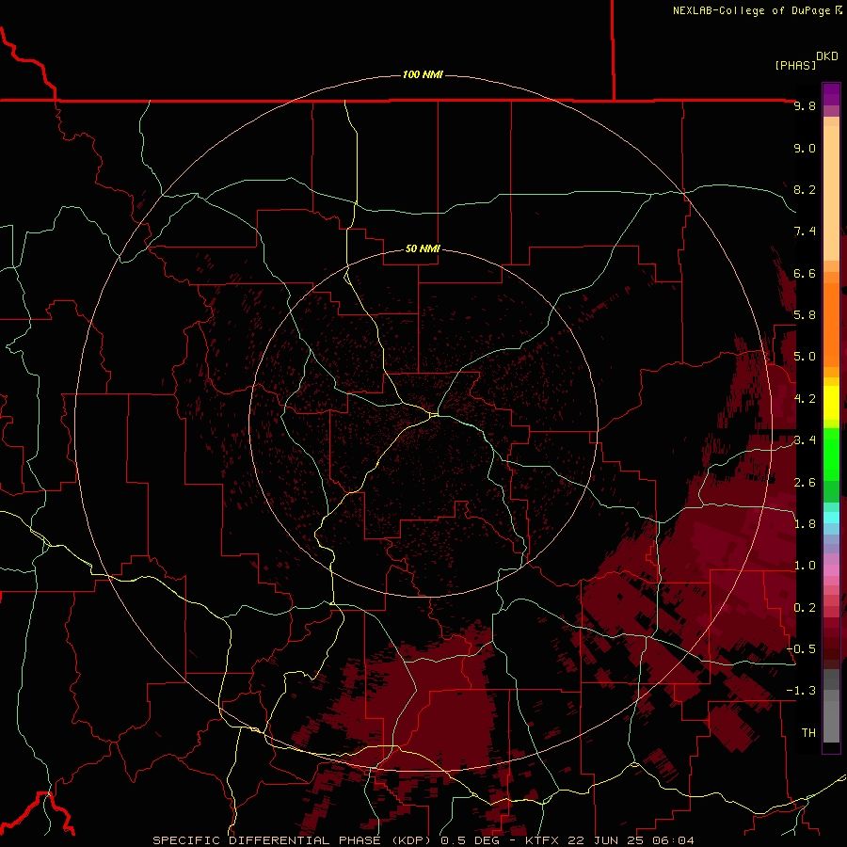
Task: Click the 50 NMI range ring label
Action: pyautogui.click(x=423, y=248)
